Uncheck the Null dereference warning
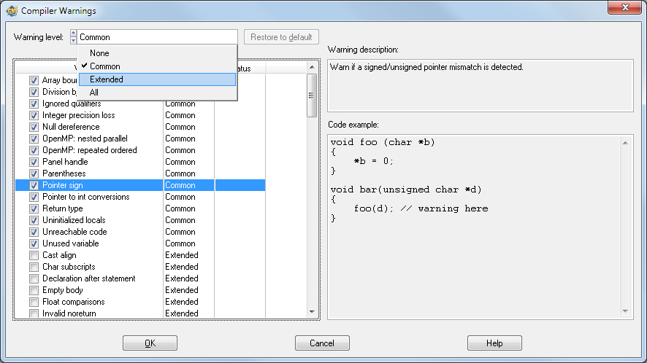The image size is (647, 363). point(34,127)
